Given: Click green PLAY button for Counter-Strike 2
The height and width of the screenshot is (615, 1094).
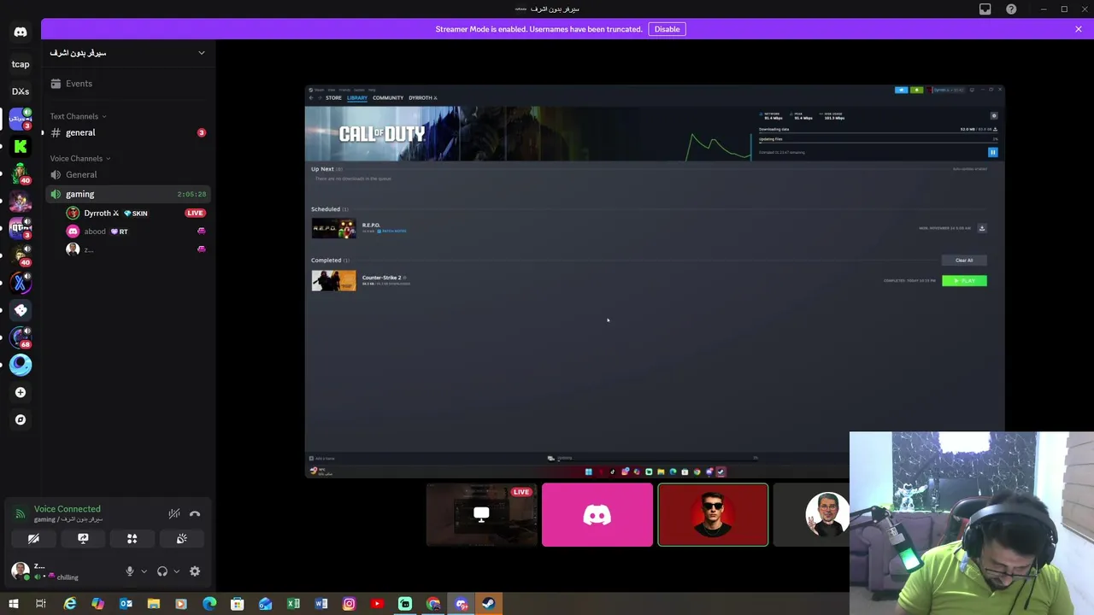Looking at the screenshot, I should pyautogui.click(x=964, y=281).
